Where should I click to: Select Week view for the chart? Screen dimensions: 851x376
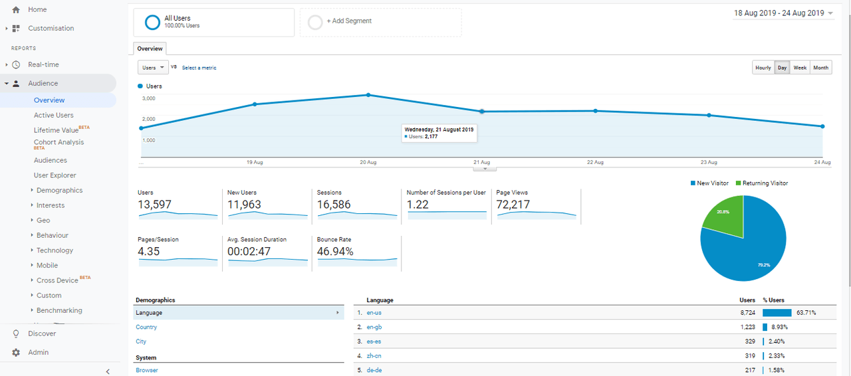click(x=800, y=68)
